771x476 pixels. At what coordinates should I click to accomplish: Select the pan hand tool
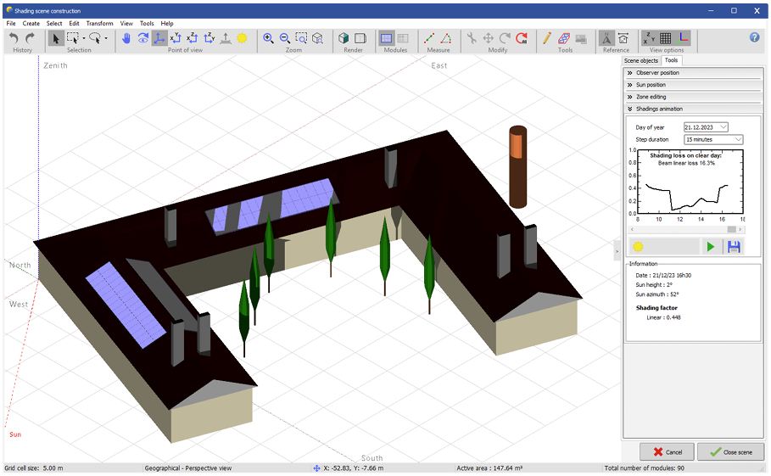pyautogui.click(x=126, y=38)
